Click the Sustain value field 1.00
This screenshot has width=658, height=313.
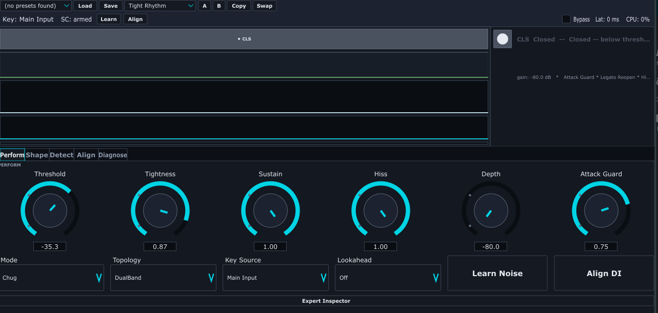(270, 246)
